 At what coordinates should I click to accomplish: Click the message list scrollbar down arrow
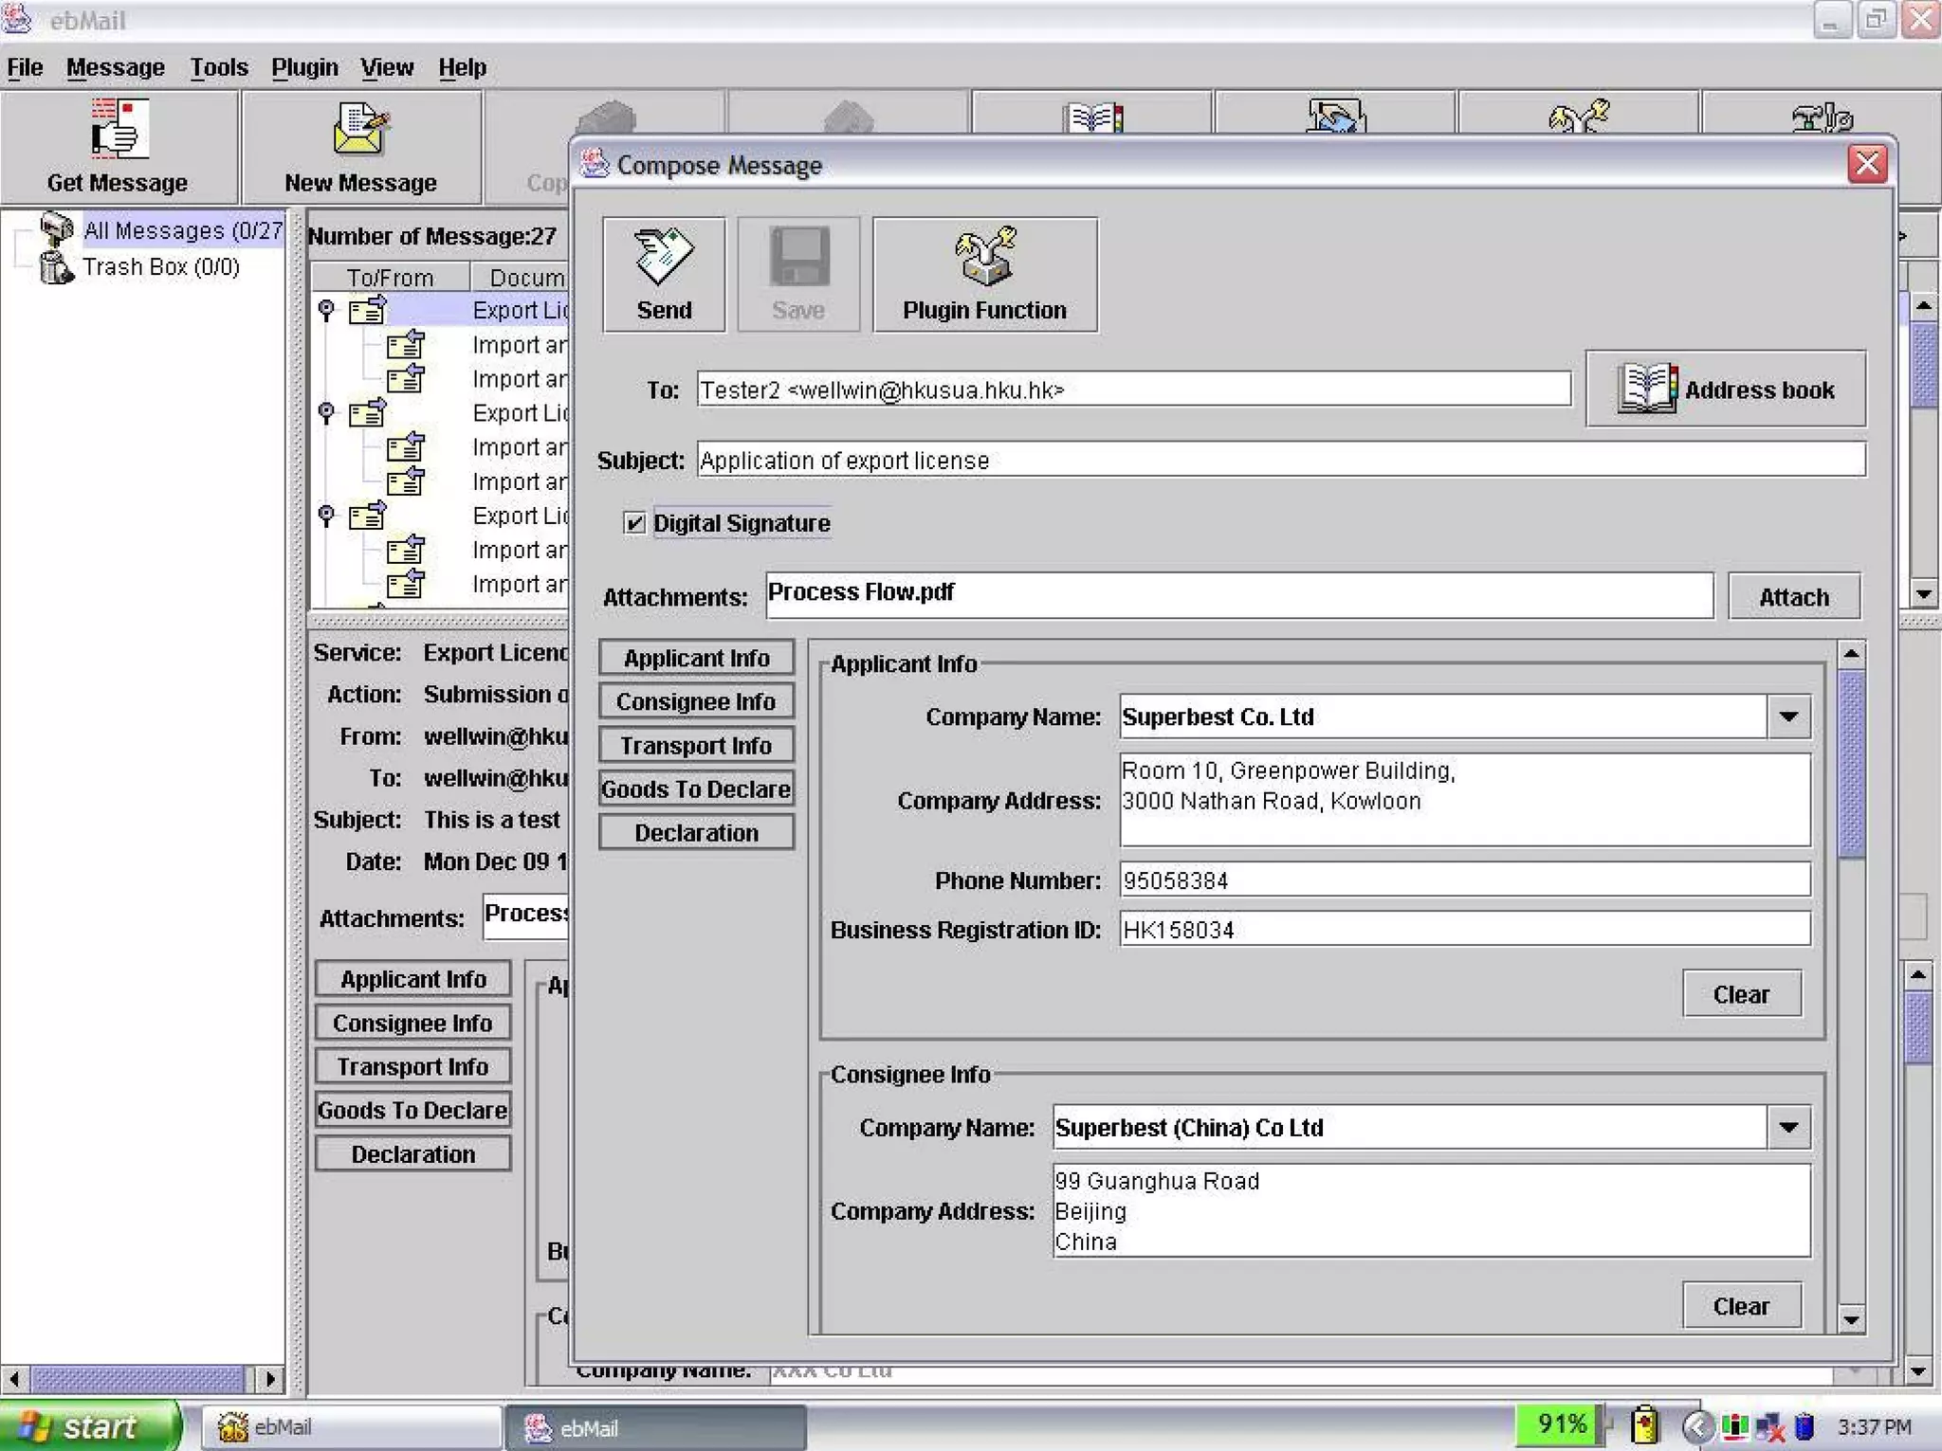coord(1923,594)
